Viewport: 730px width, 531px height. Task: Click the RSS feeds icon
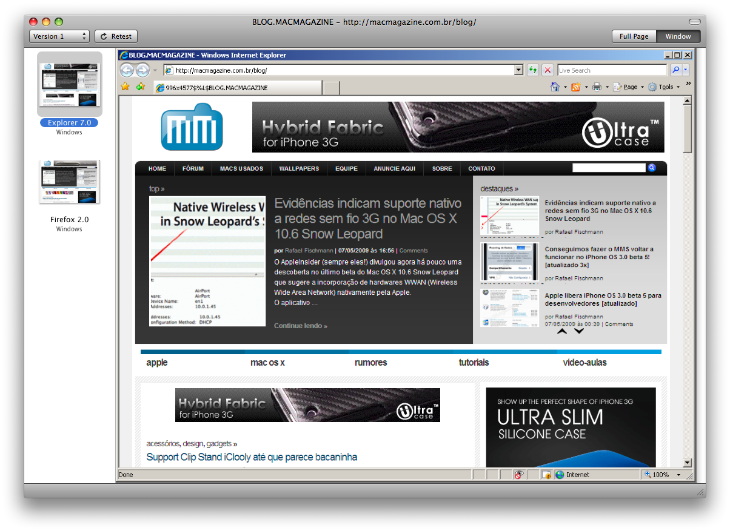point(575,87)
